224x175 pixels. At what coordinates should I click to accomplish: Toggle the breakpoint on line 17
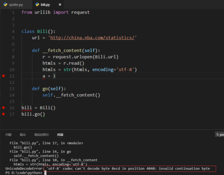tap(4, 114)
